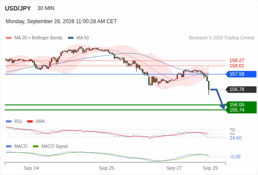
Task: Click the MACD blue legend swatch
Action: pos(9,147)
